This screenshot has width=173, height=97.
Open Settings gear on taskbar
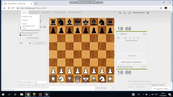tap(46, 94)
